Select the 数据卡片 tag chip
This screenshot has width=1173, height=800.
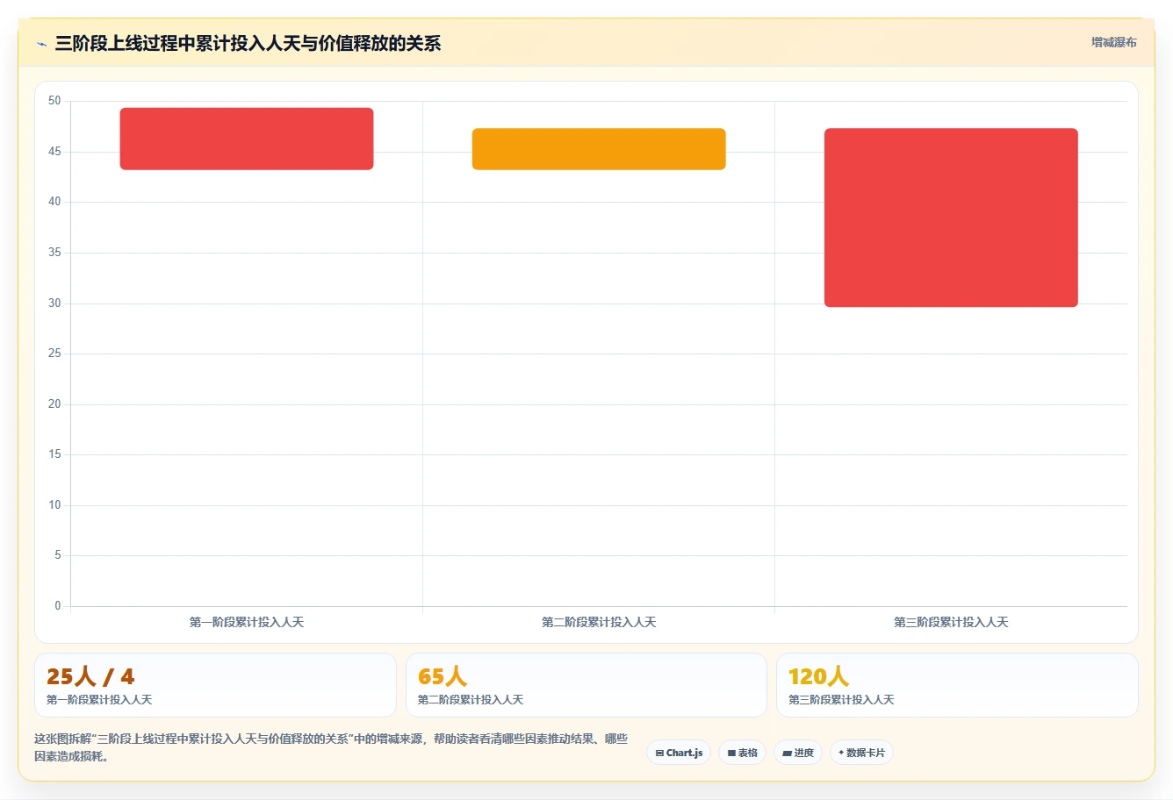coord(861,753)
